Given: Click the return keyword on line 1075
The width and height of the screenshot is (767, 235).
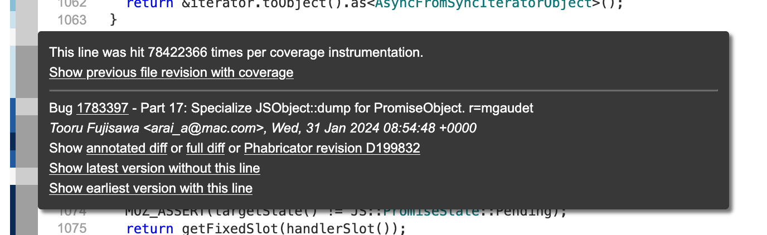Looking at the screenshot, I should (150, 228).
